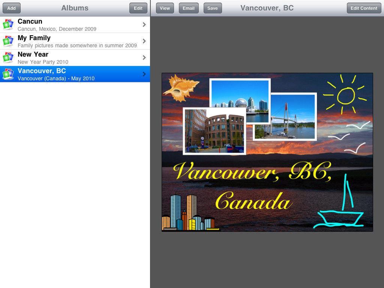Screen dimensions: 384x288
Task: Click 'New Year Party 2010' subtitle
Action: [43, 62]
